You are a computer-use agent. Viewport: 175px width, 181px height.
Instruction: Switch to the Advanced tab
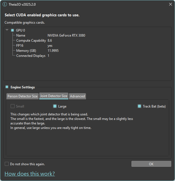(x=77, y=96)
